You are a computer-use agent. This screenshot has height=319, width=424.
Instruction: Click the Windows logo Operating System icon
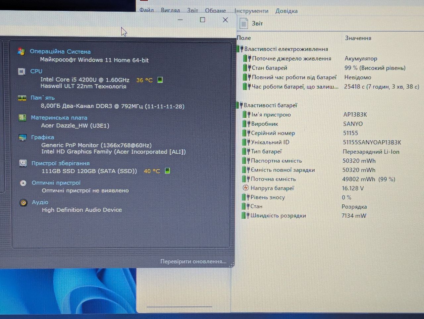click(x=21, y=51)
